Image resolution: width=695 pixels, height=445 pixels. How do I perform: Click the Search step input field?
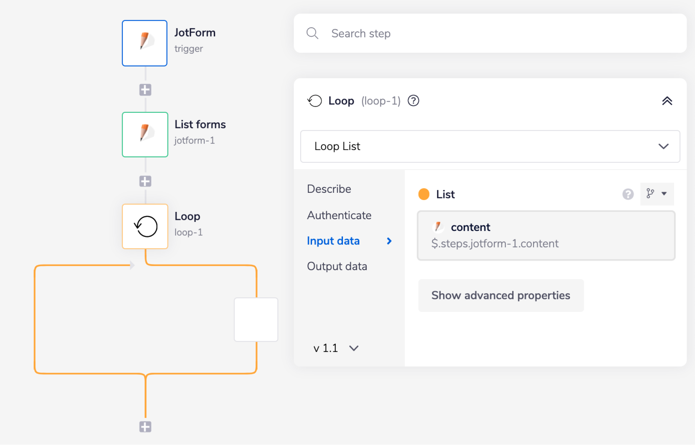pos(452,33)
